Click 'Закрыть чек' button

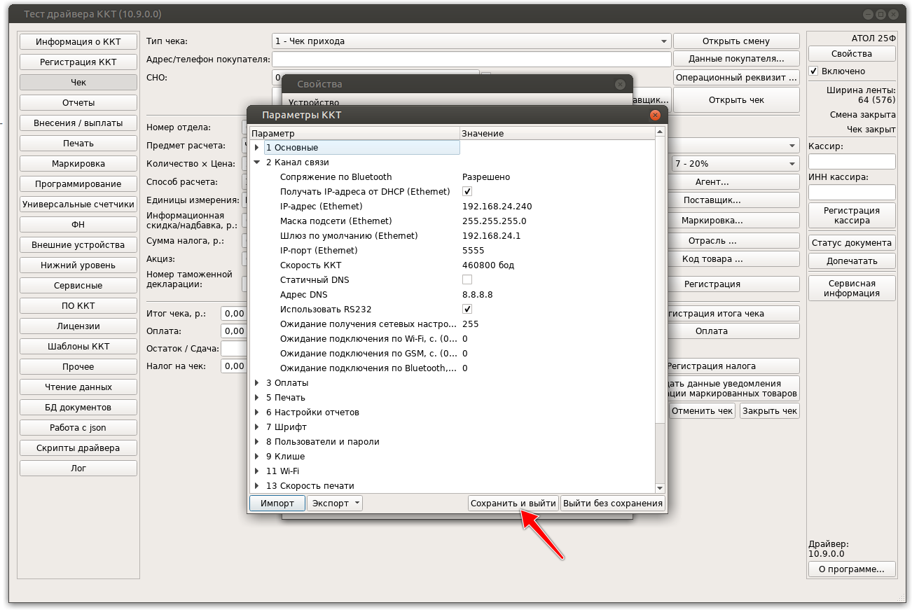(770, 411)
